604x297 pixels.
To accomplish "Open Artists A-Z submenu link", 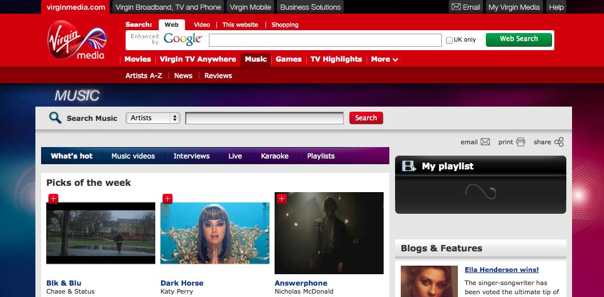I will point(144,76).
